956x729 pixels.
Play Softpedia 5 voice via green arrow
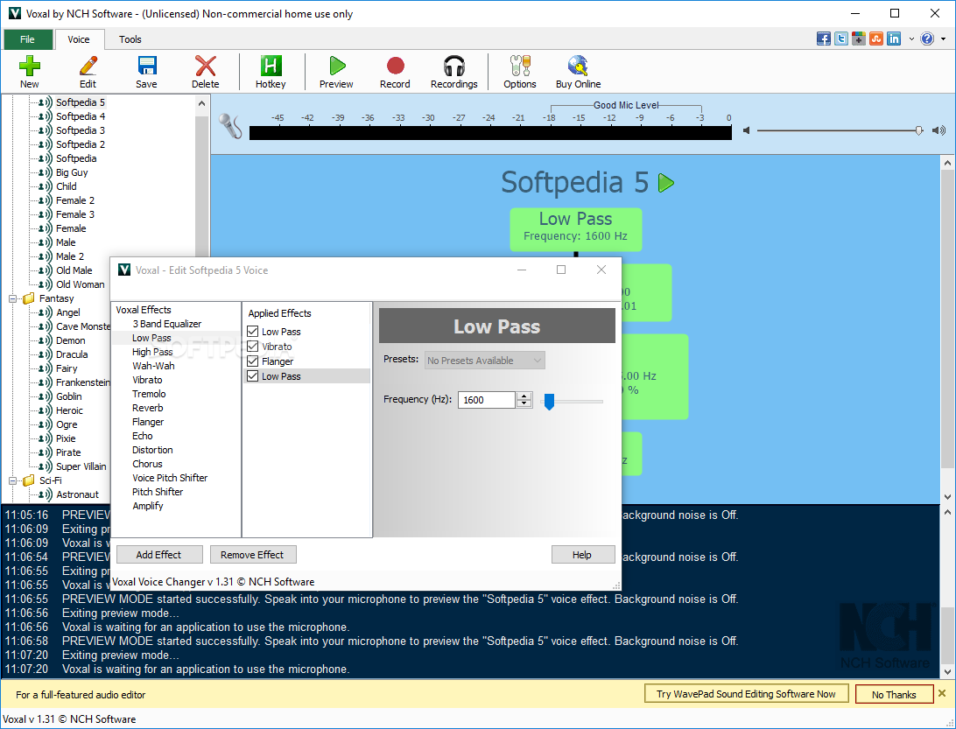[666, 183]
